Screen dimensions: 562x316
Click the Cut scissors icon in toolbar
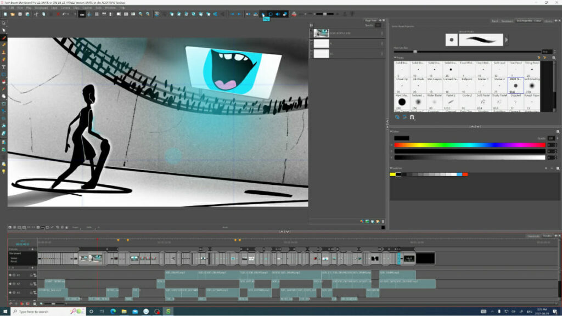pos(36,14)
